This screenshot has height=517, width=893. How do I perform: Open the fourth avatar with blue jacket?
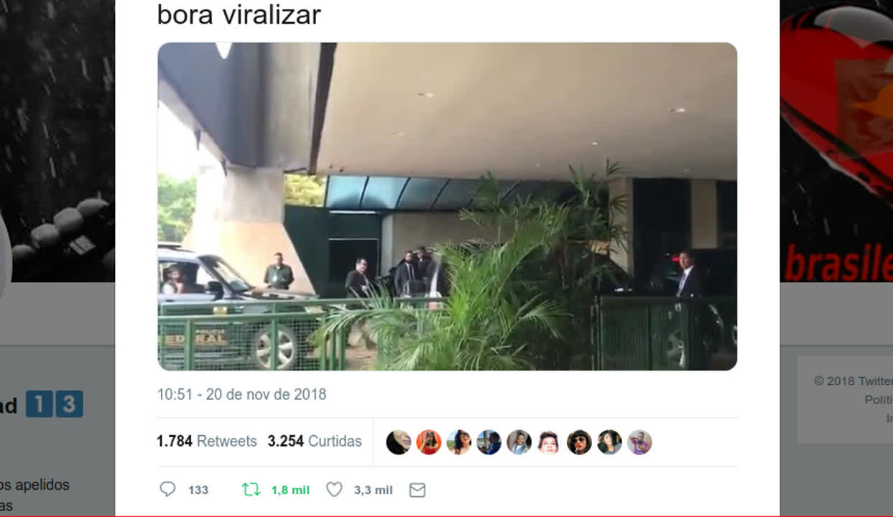click(x=489, y=442)
